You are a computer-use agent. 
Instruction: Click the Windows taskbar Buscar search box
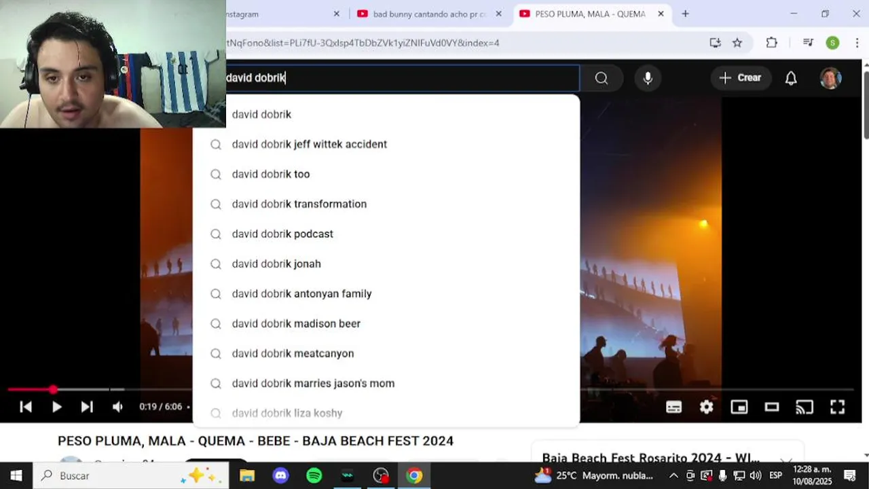point(132,475)
